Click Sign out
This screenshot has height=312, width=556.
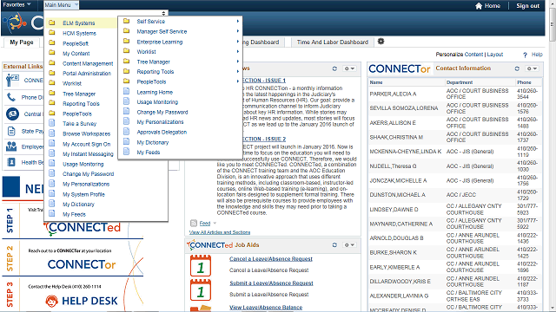point(527,6)
